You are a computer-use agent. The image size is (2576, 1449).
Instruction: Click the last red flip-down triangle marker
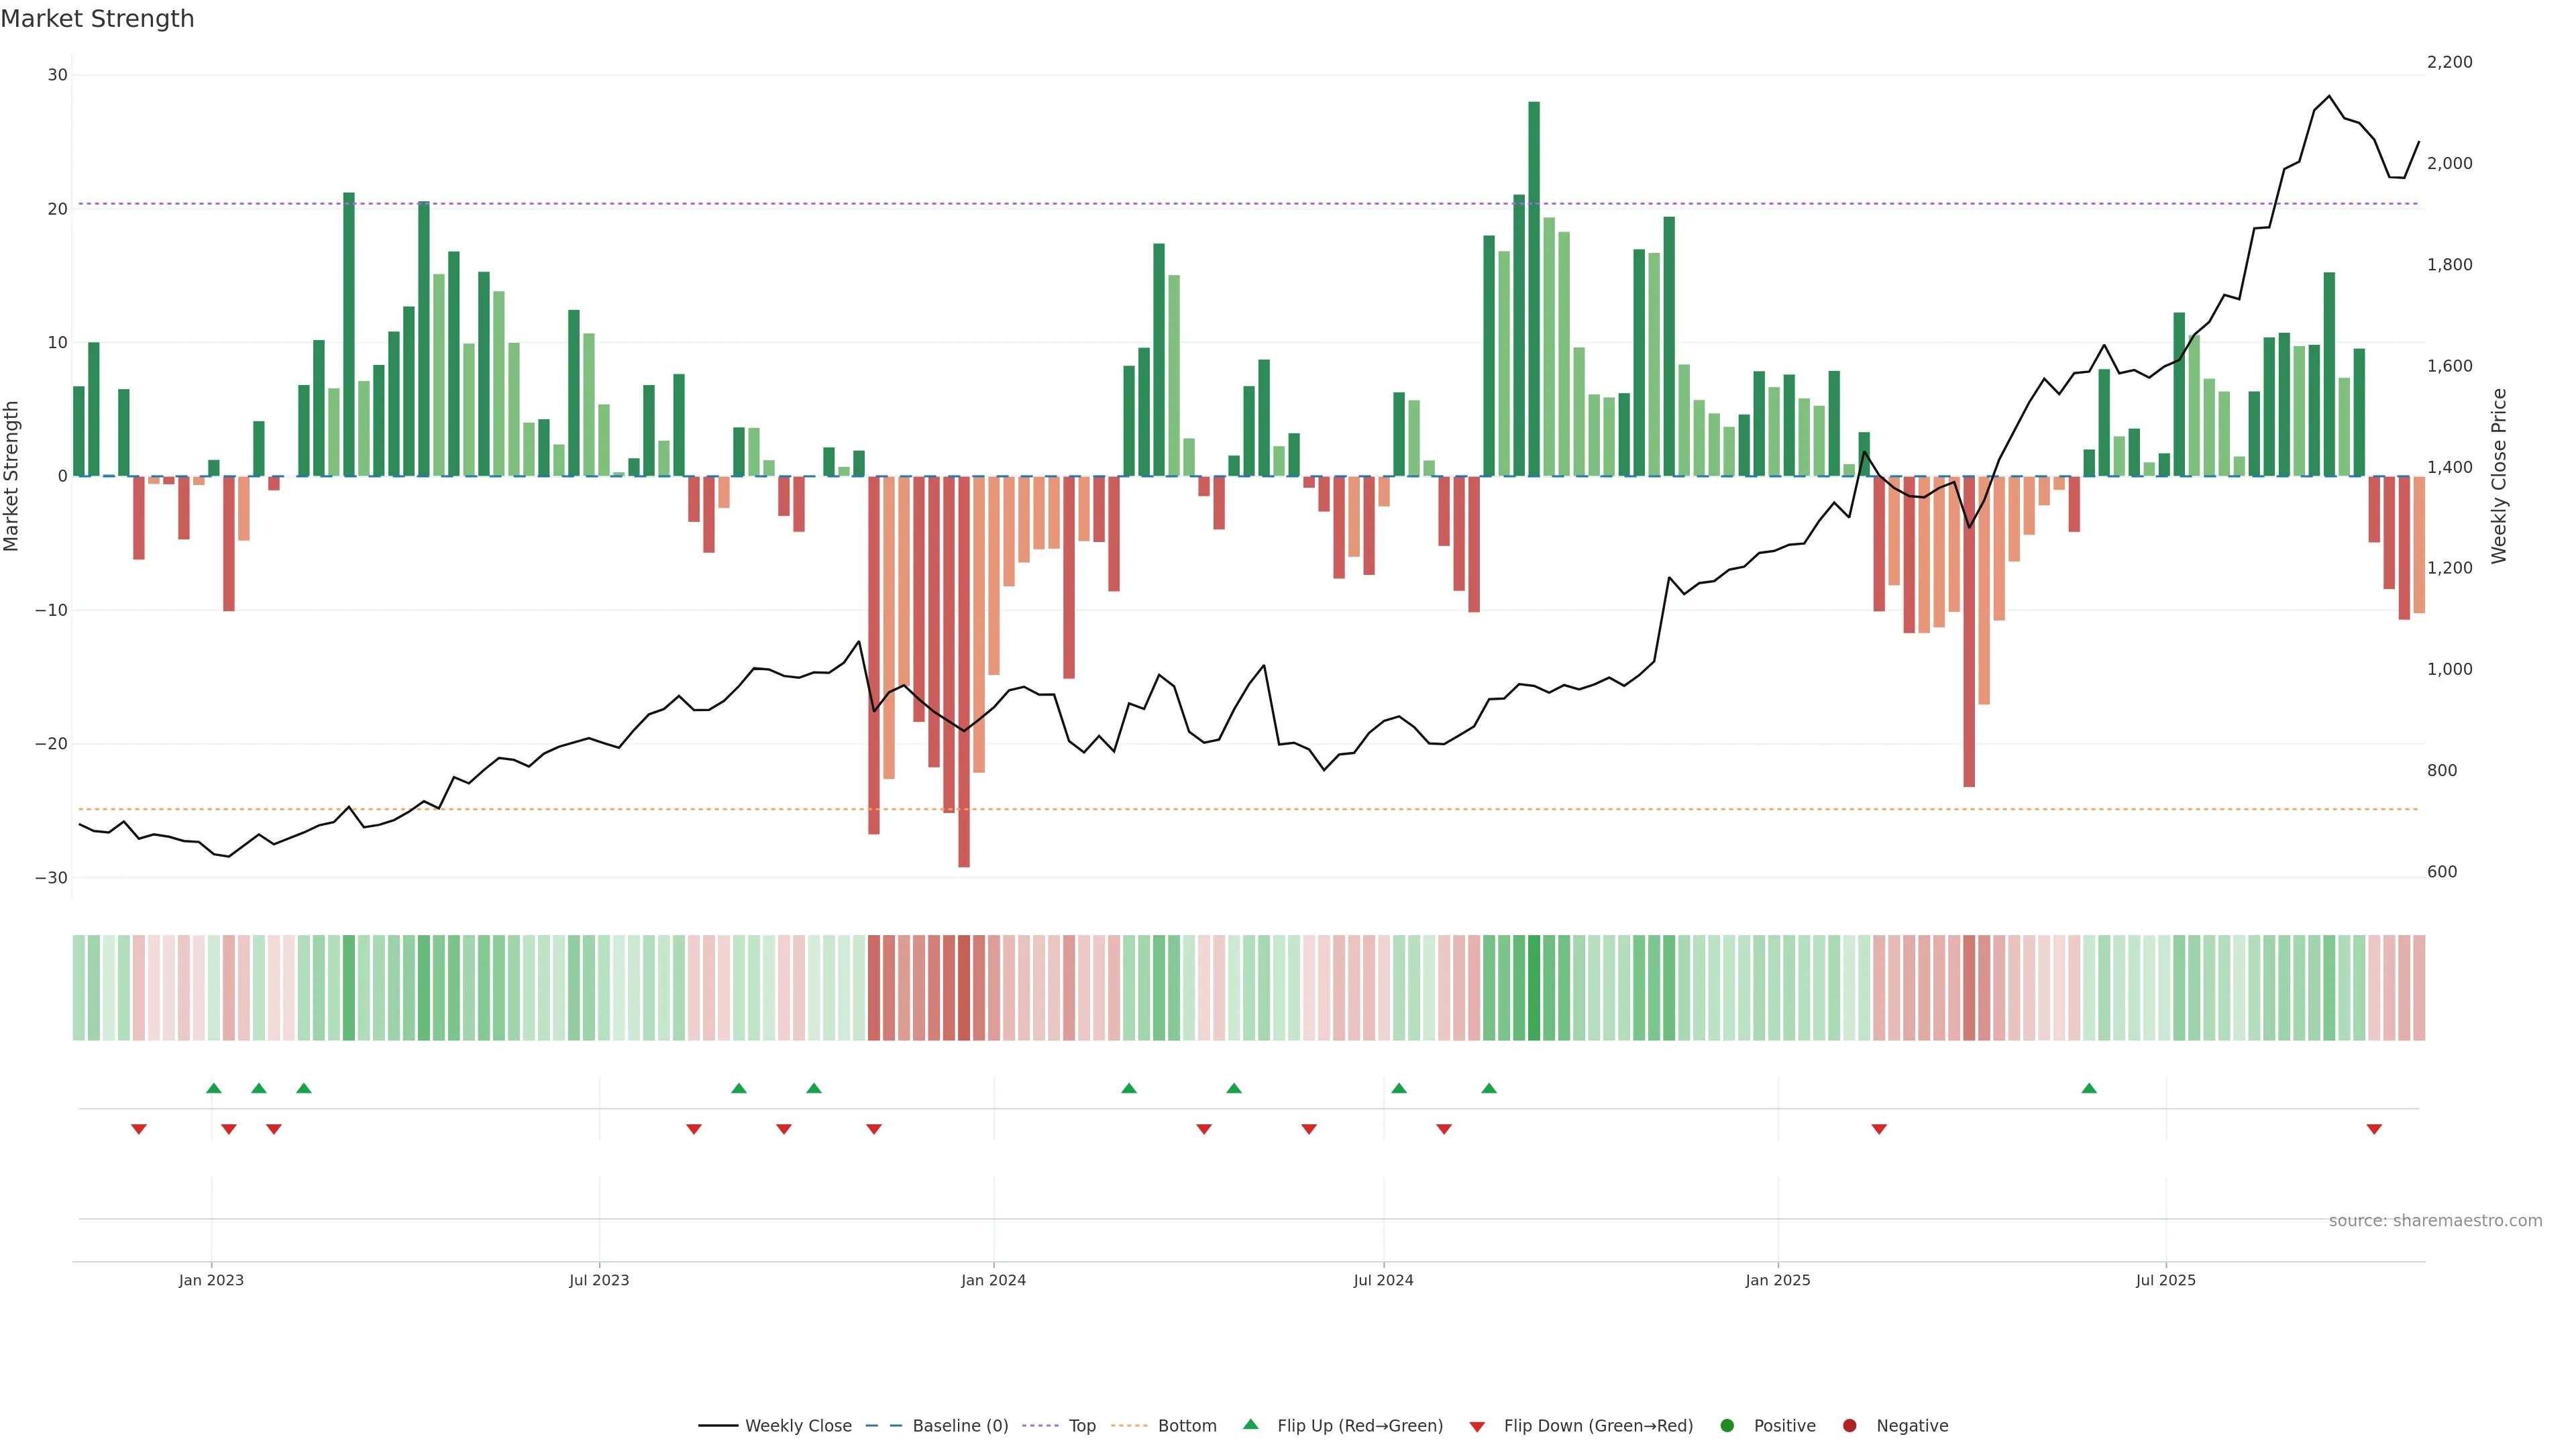click(2374, 1129)
